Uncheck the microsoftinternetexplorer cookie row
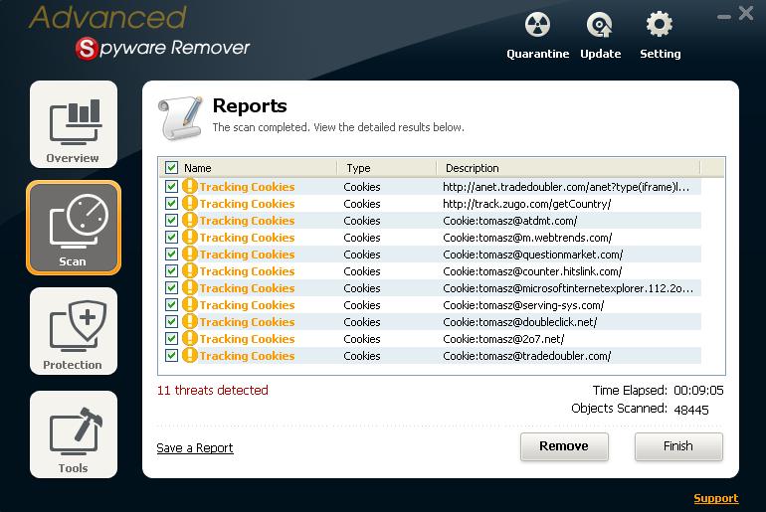 click(x=171, y=288)
